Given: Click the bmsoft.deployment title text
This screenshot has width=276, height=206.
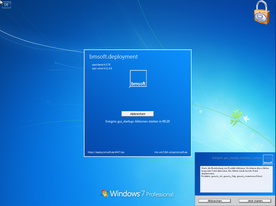Looking at the screenshot, I should (114, 57).
